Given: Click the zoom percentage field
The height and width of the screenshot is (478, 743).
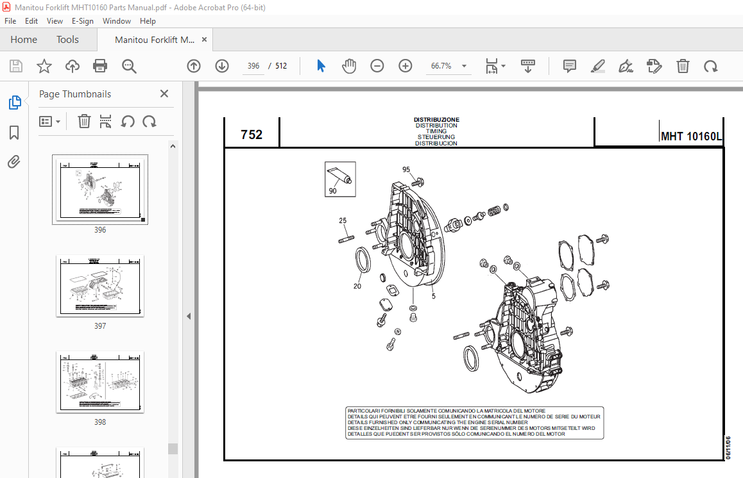Looking at the screenshot, I should tap(441, 66).
